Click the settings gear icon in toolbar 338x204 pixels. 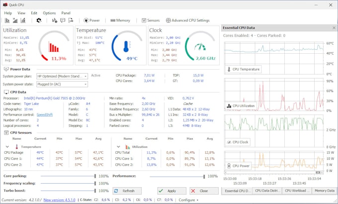39,20
